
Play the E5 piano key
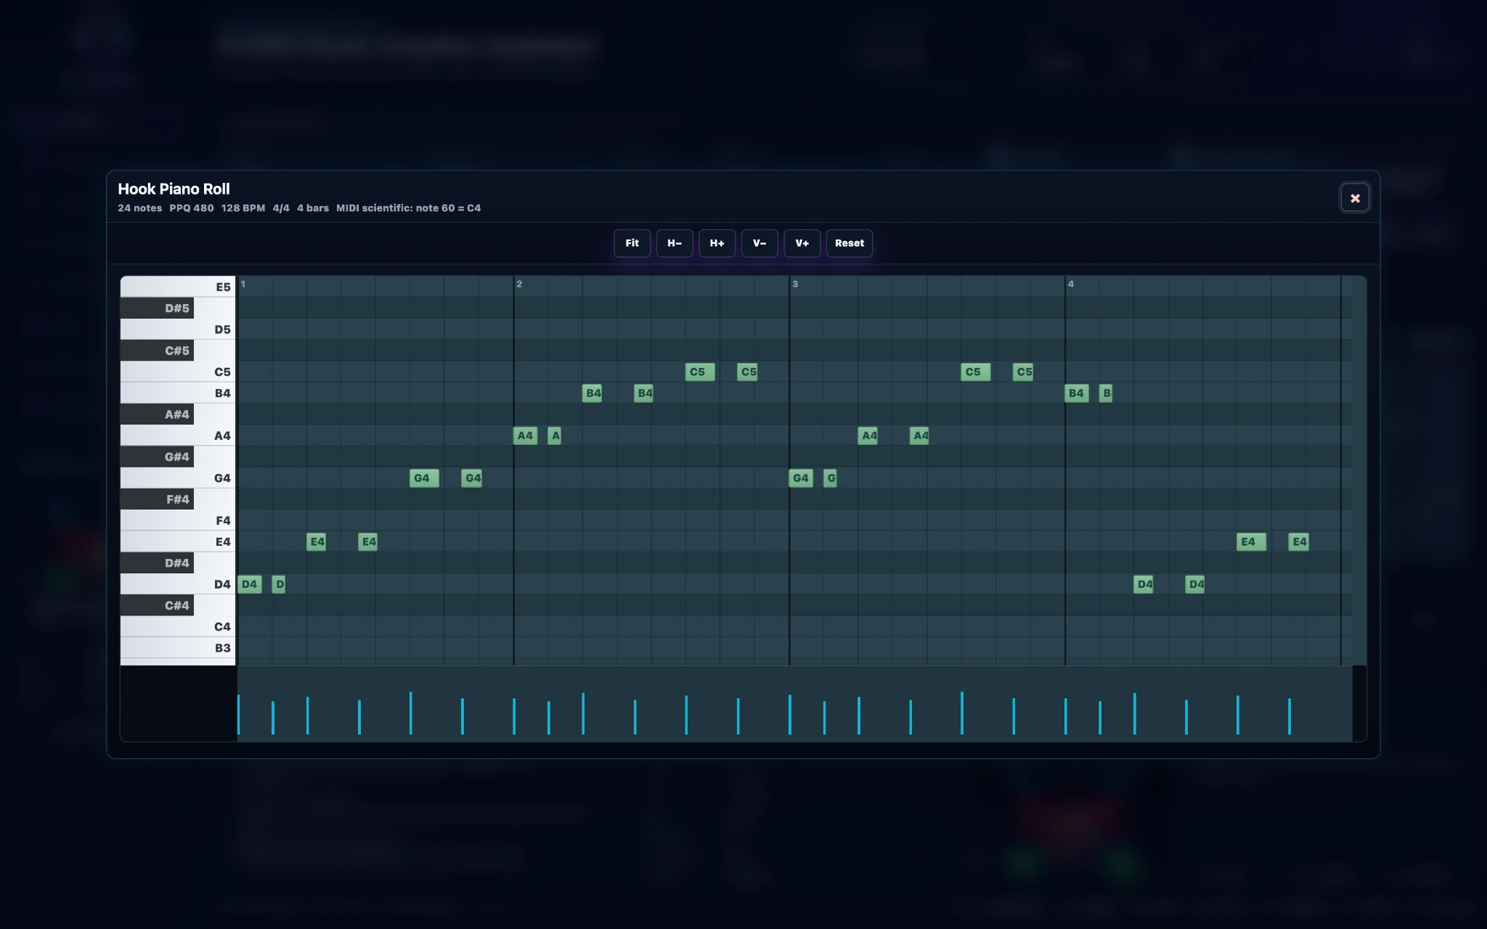pos(178,287)
